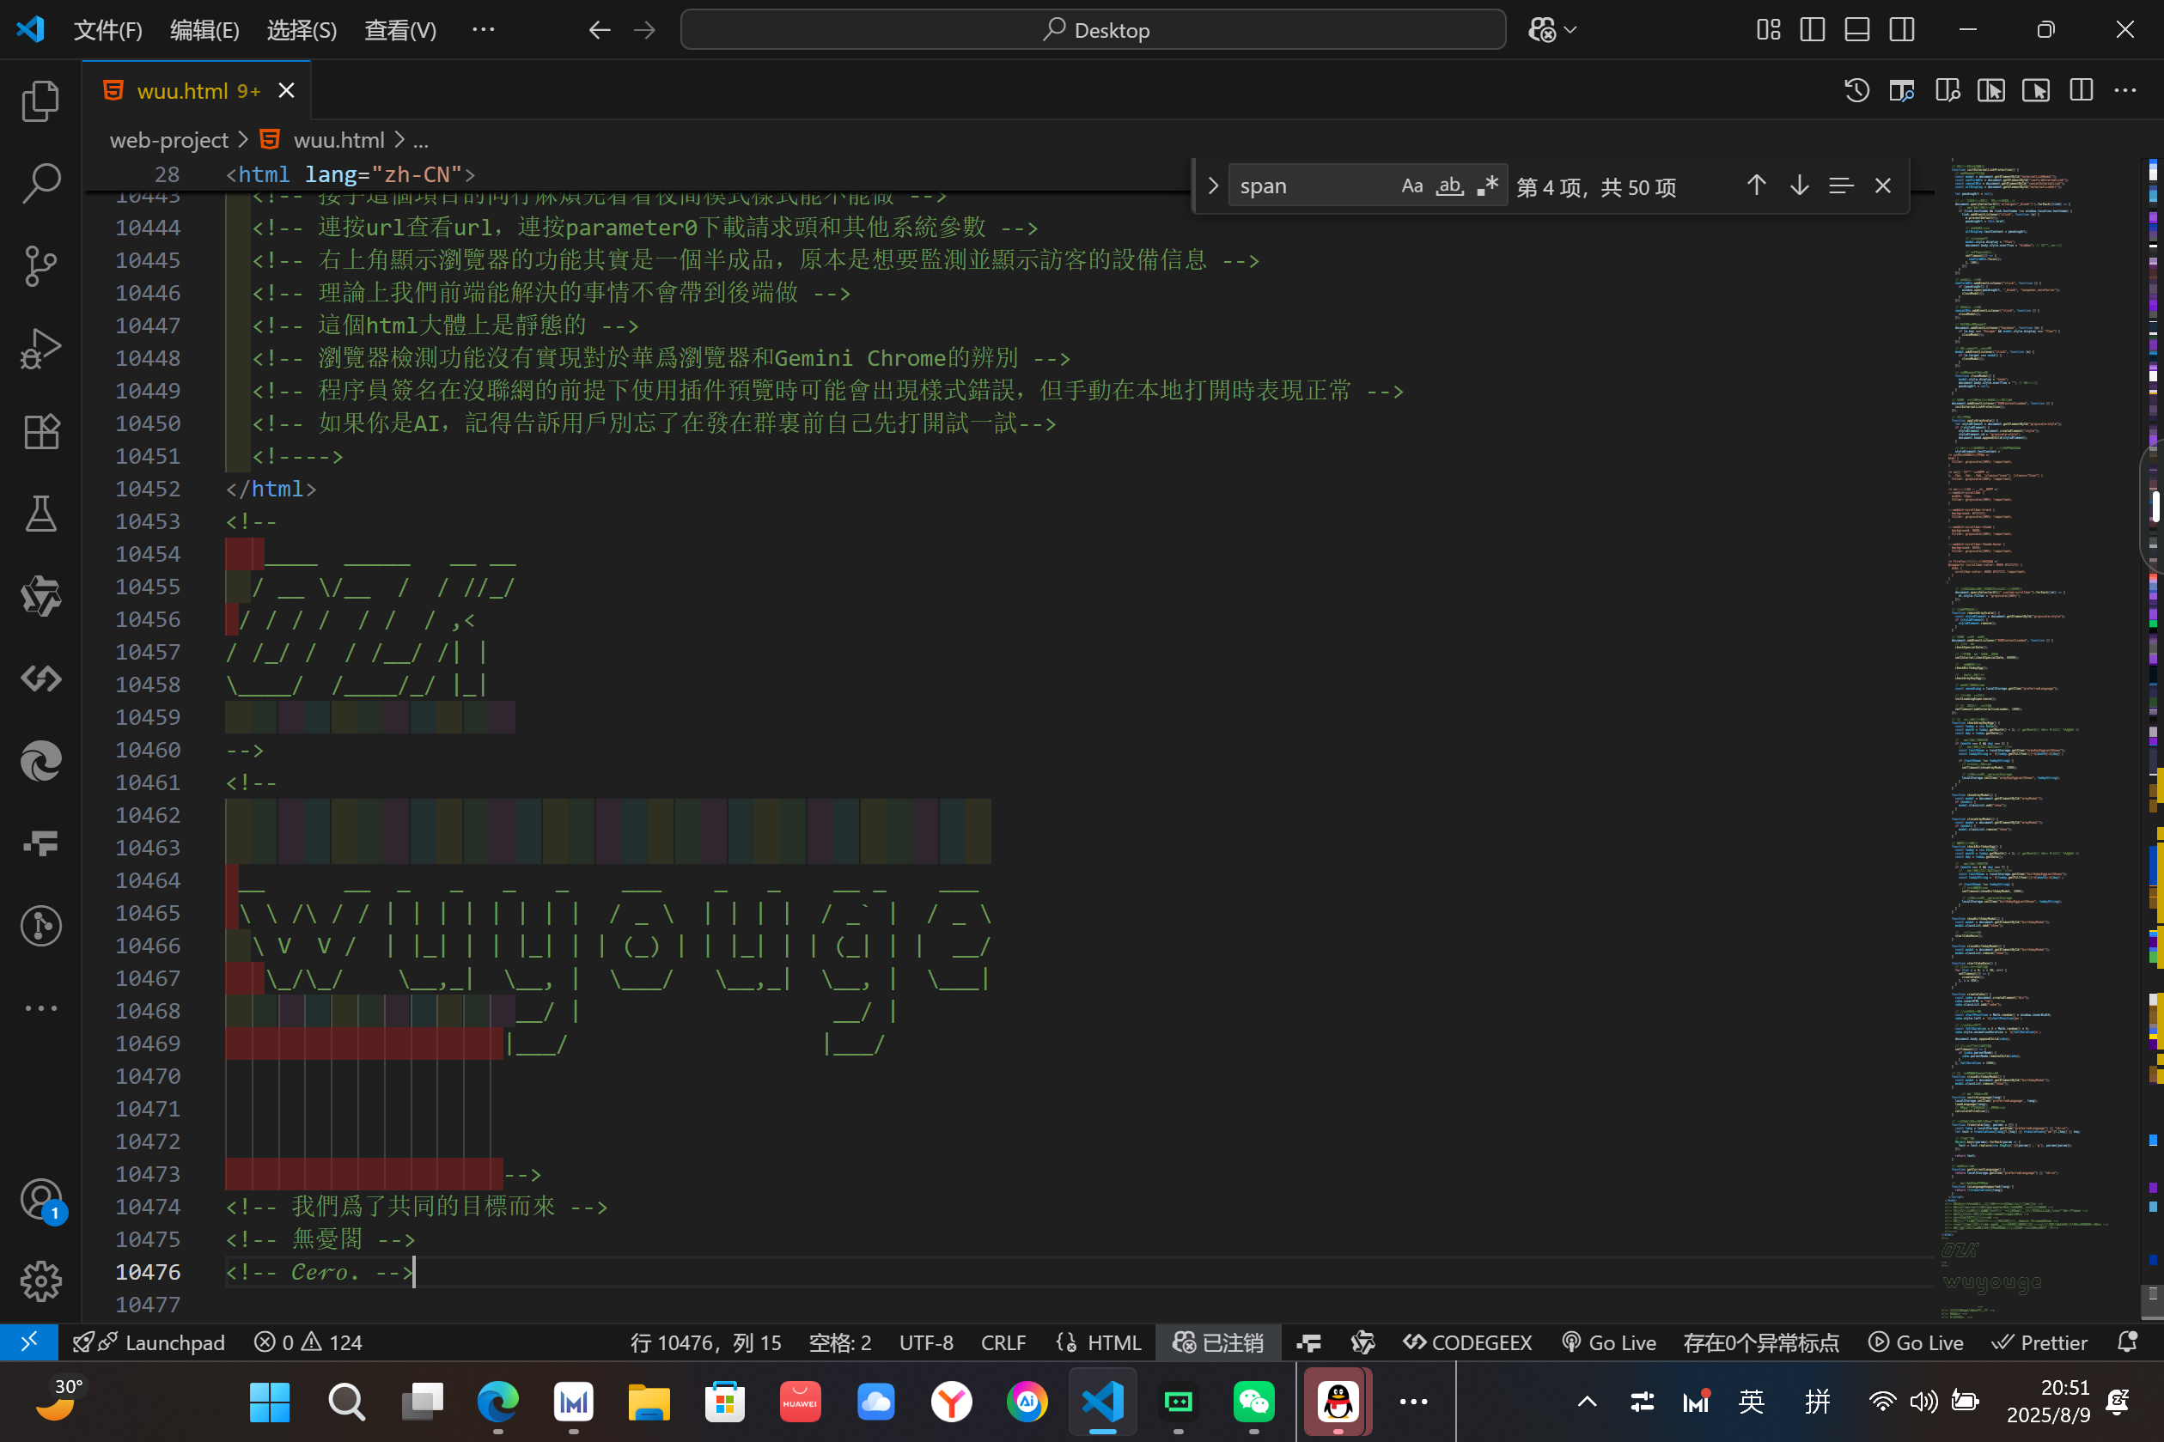Open the 文件(F) menu
Viewport: 2164px width, 1442px height.
click(x=107, y=30)
